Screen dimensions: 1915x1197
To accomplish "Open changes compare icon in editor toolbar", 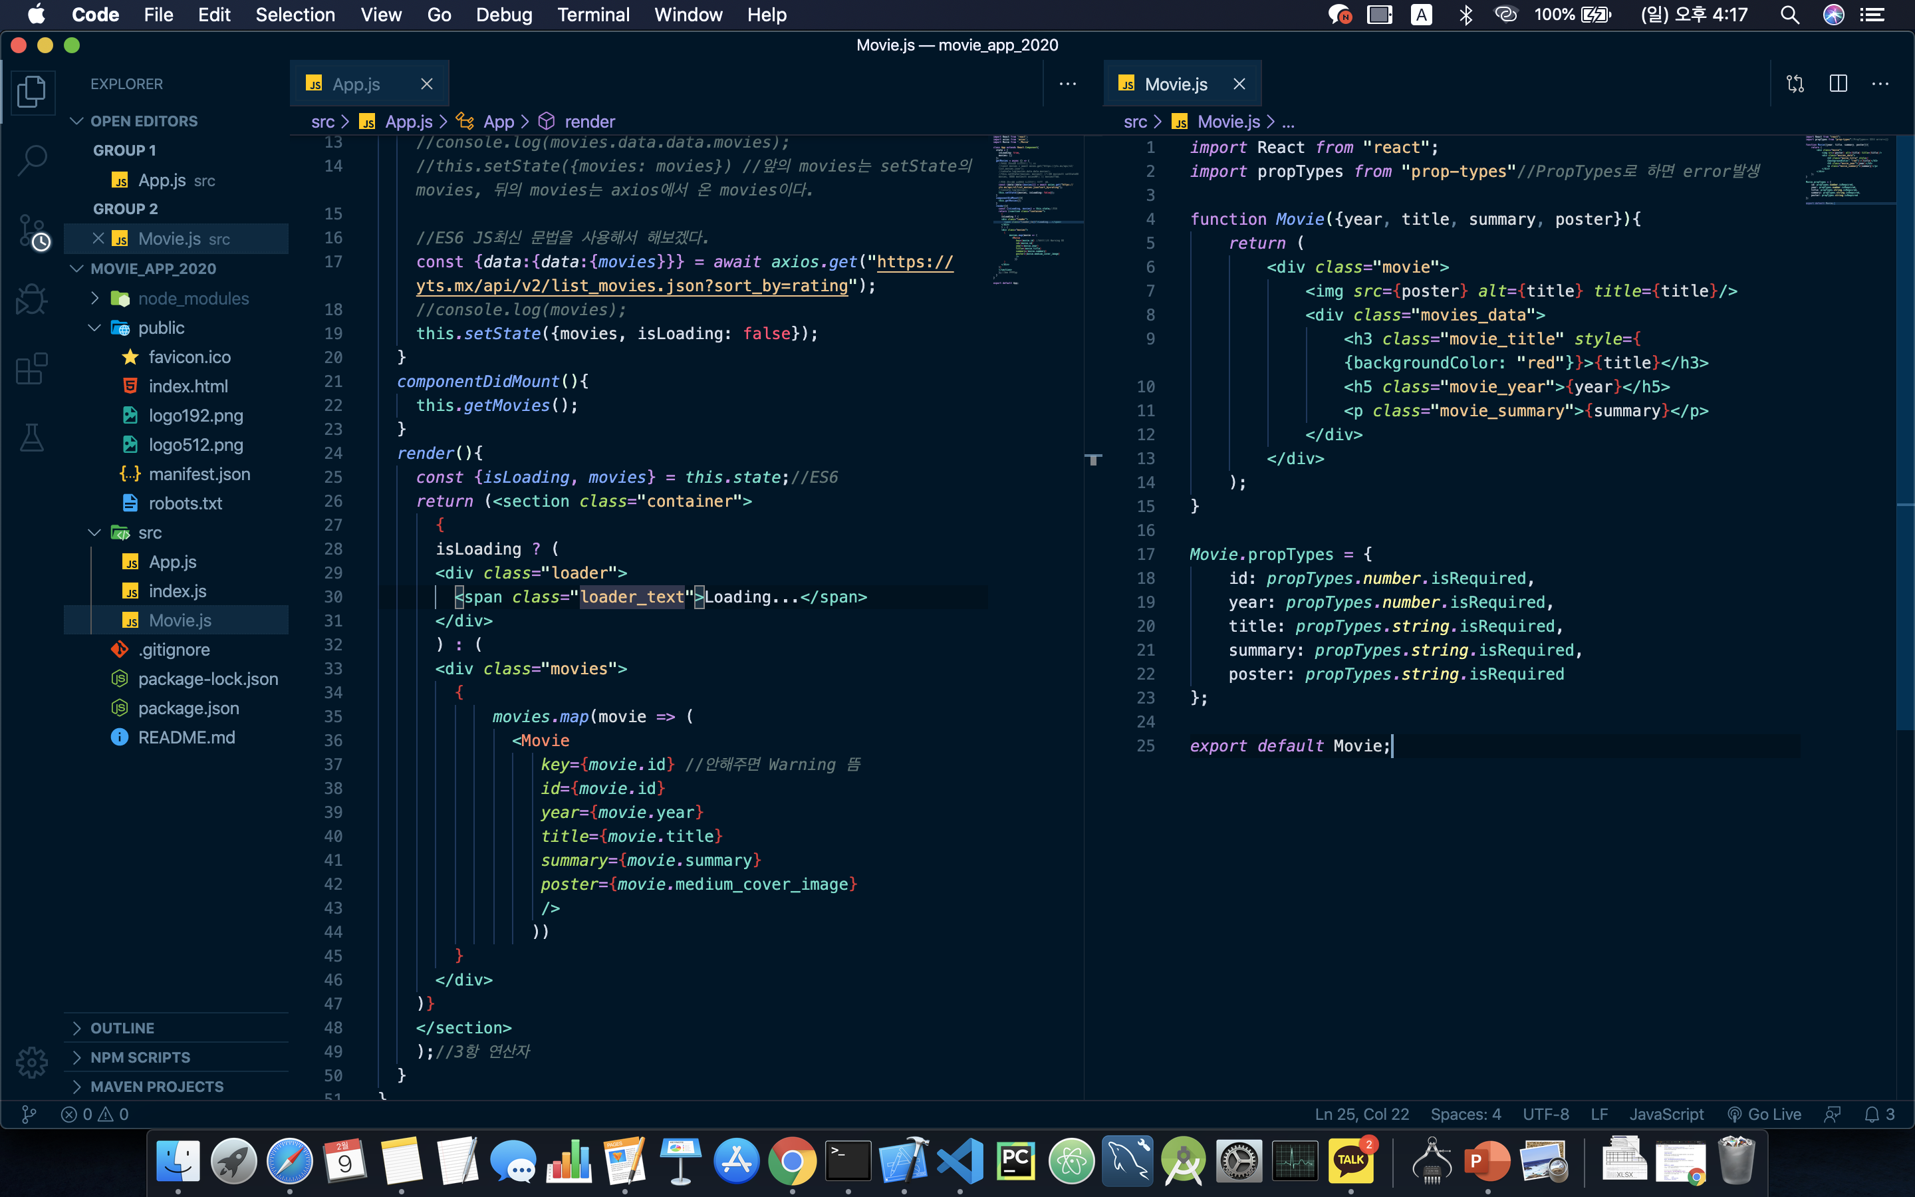I will pyautogui.click(x=1795, y=84).
